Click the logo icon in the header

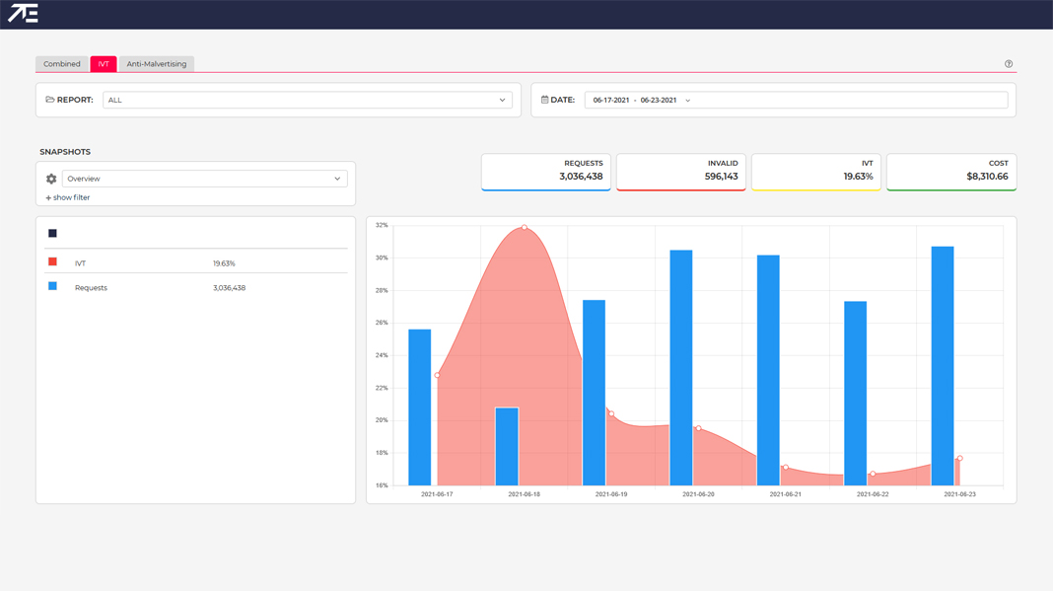(x=23, y=14)
